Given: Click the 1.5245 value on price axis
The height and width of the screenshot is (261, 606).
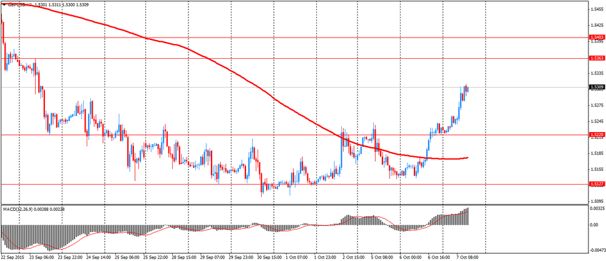Looking at the screenshot, I should click(x=598, y=121).
